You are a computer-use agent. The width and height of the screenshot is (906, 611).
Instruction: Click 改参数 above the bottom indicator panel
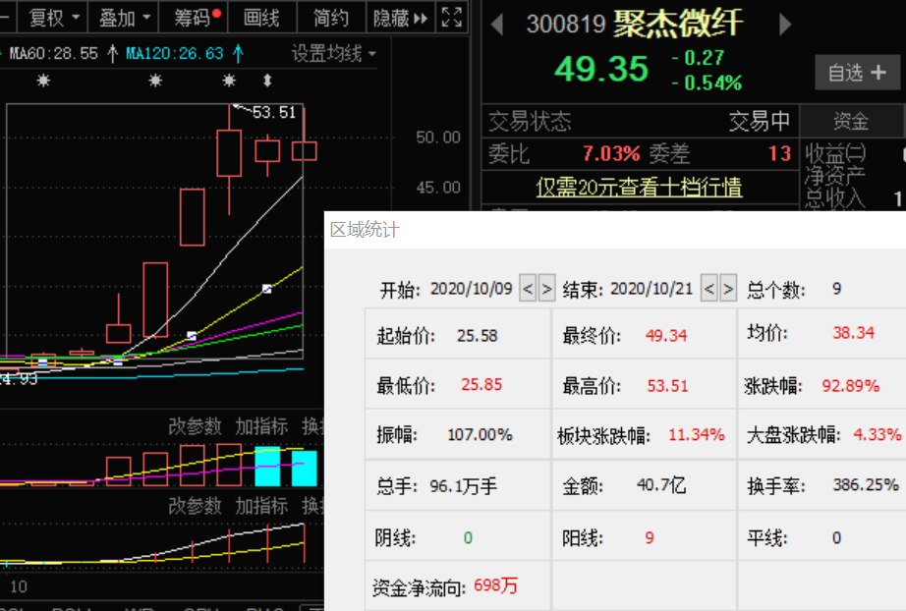195,506
